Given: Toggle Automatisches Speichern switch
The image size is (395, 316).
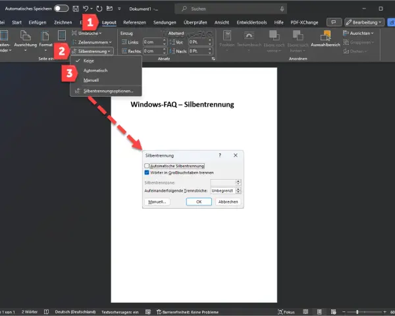Looking at the screenshot, I should coord(61,9).
